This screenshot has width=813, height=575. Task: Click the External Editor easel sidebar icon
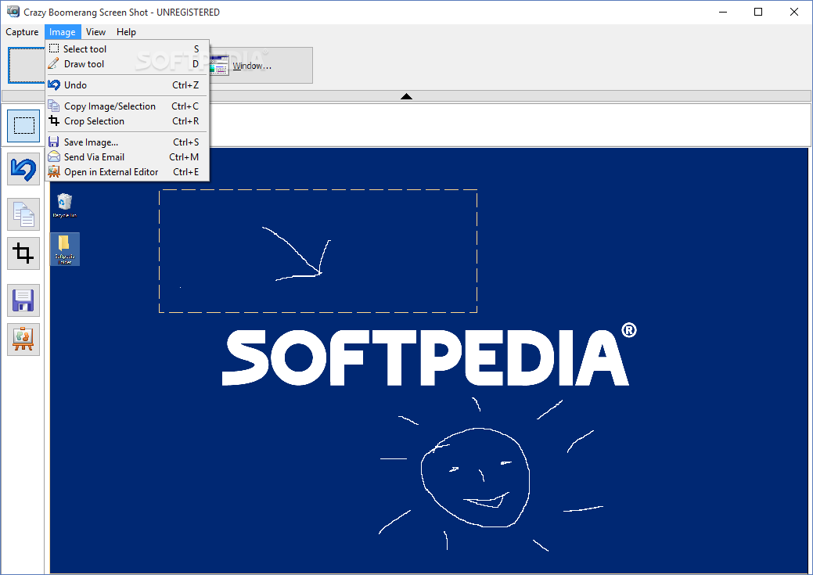tap(23, 340)
